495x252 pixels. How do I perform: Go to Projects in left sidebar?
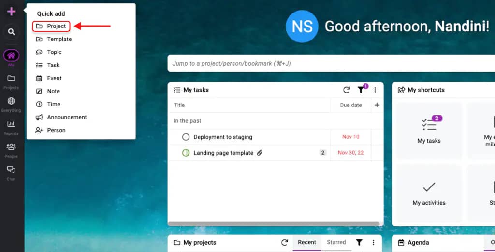pyautogui.click(x=11, y=81)
